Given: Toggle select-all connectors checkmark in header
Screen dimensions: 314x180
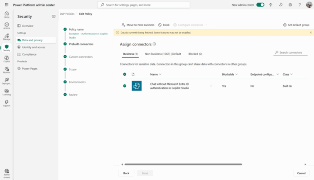Looking at the screenshot, I should pos(125,74).
